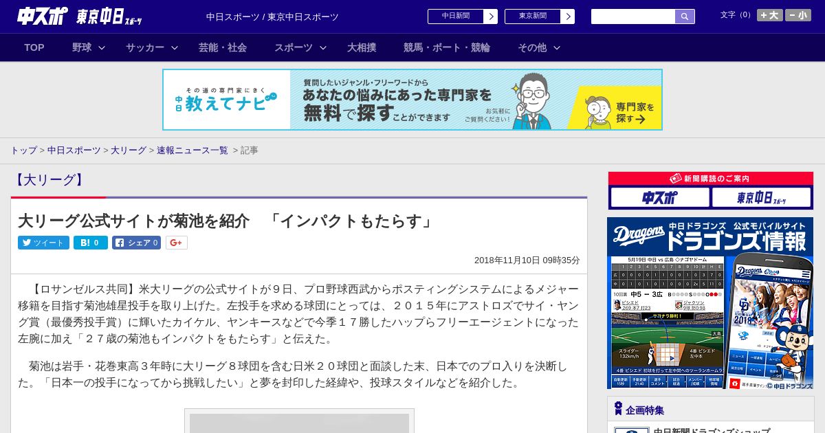The width and height of the screenshot is (825, 433).
Task: Click 東京中日 subscription logo in sidebar
Action: click(761, 198)
